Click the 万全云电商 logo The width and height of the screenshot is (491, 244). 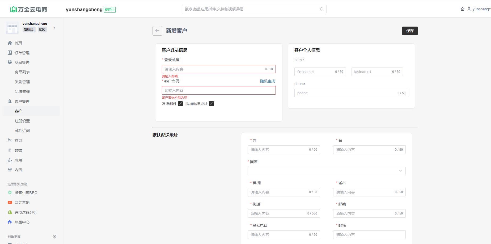click(28, 9)
